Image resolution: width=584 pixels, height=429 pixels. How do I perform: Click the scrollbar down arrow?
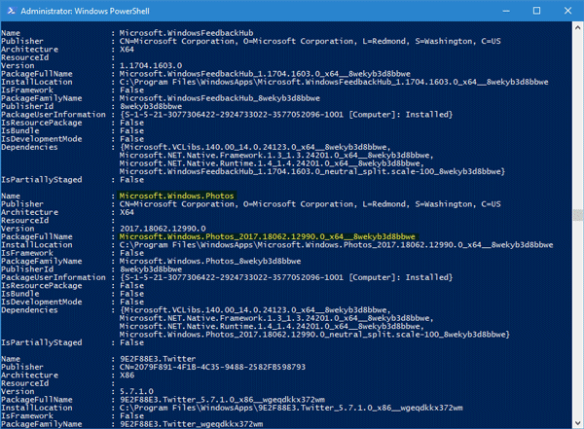pyautogui.click(x=577, y=423)
